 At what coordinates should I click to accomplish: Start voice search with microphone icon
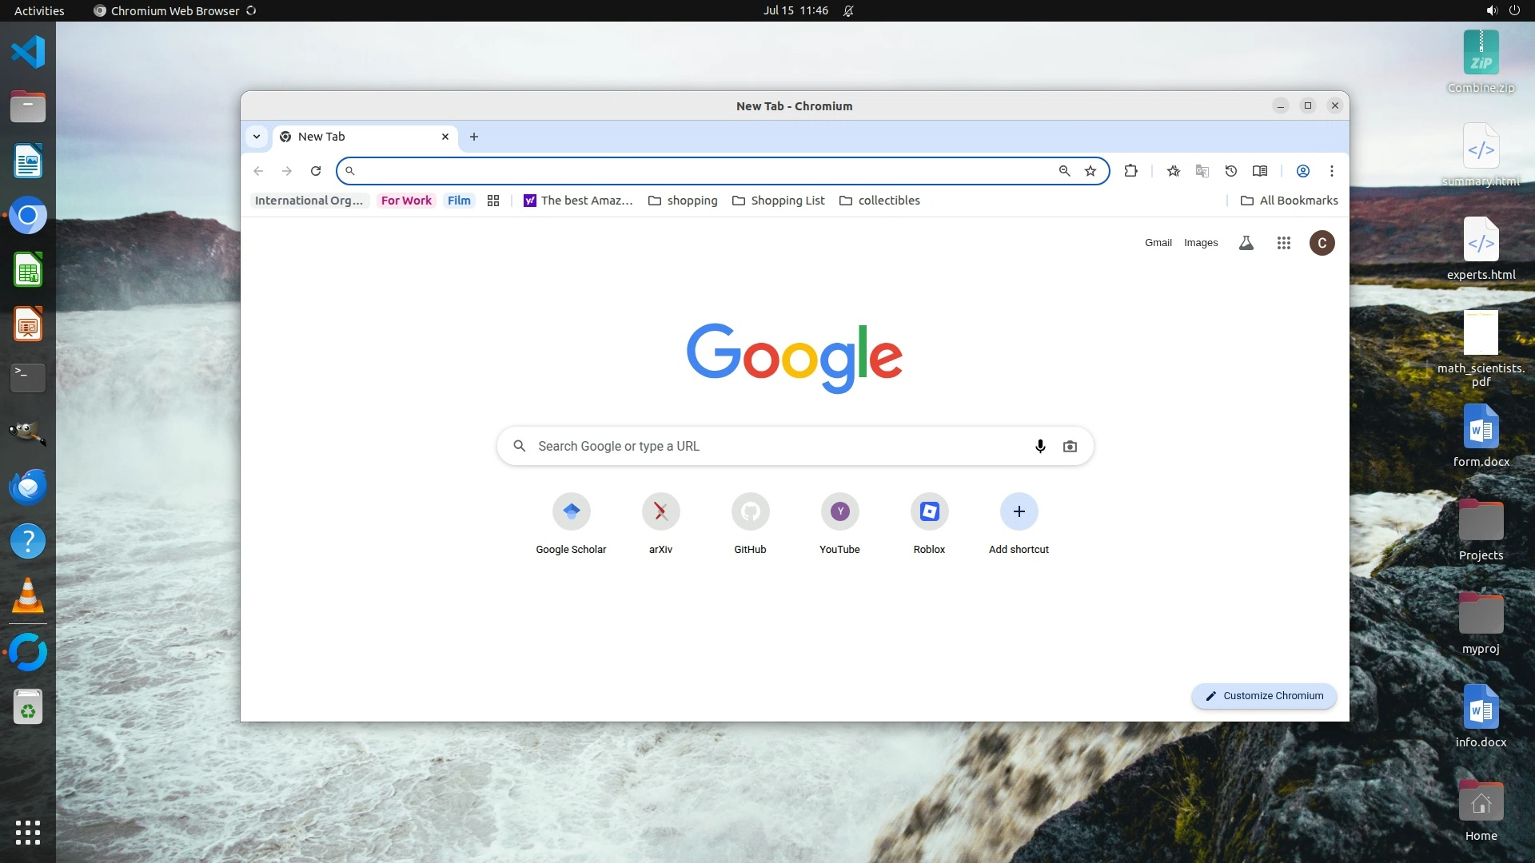pos(1040,446)
